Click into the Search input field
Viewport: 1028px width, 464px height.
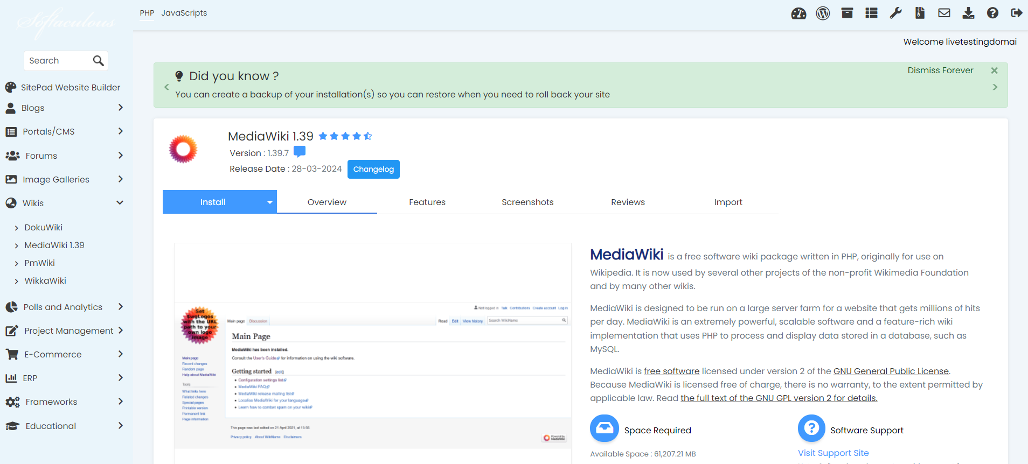(x=58, y=61)
